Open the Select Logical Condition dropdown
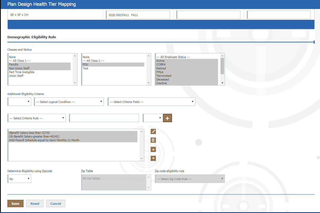Image resolution: width=320 pixels, height=213 pixels. (x=69, y=102)
